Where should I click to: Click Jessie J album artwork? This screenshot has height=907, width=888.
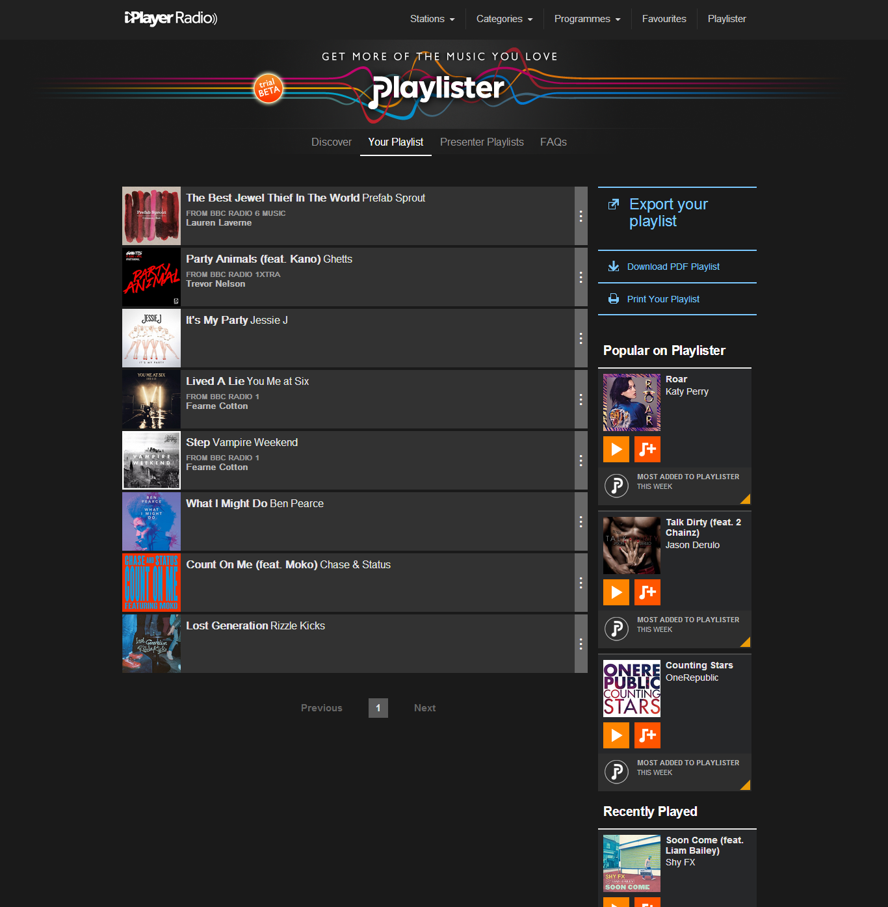tap(151, 338)
